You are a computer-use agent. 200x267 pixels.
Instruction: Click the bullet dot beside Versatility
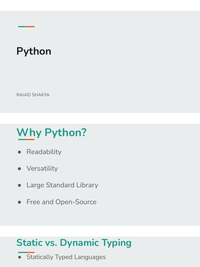(x=19, y=169)
